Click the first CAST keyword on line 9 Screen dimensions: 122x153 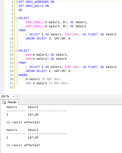point(68,34)
